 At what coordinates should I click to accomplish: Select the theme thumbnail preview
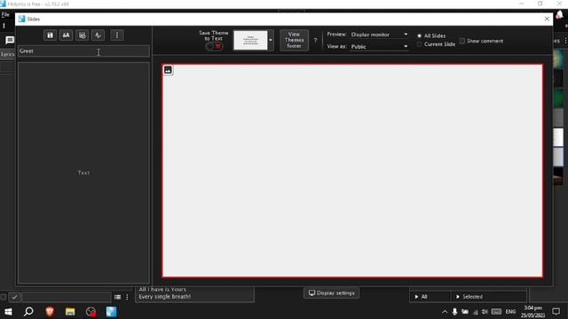(x=250, y=40)
